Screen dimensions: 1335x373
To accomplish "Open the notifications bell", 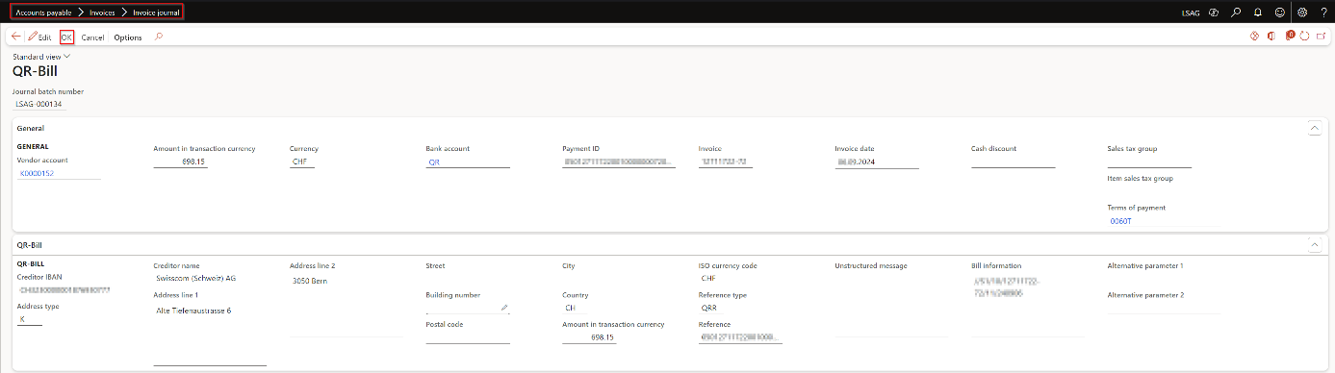I will click(x=1258, y=12).
